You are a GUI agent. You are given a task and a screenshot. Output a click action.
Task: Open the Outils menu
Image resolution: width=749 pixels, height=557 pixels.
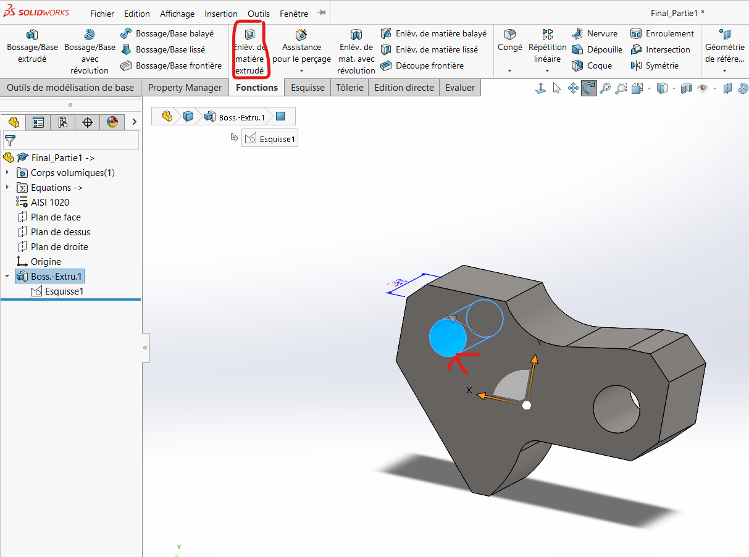(259, 14)
